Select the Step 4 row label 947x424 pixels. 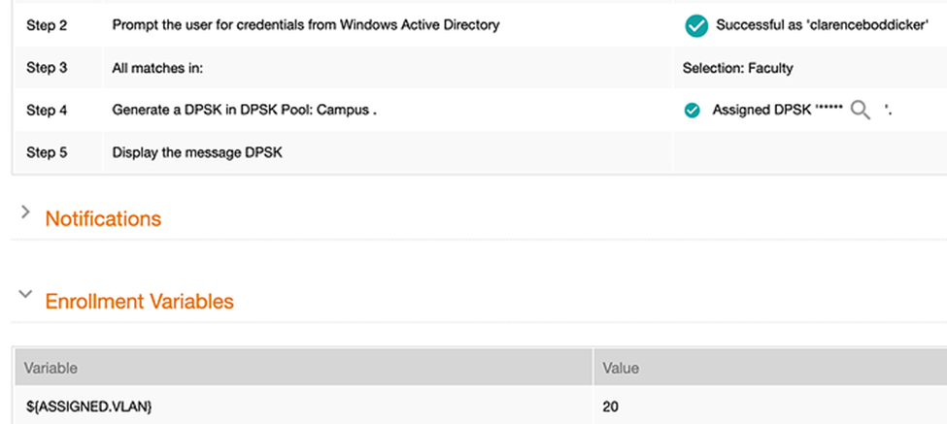47,111
